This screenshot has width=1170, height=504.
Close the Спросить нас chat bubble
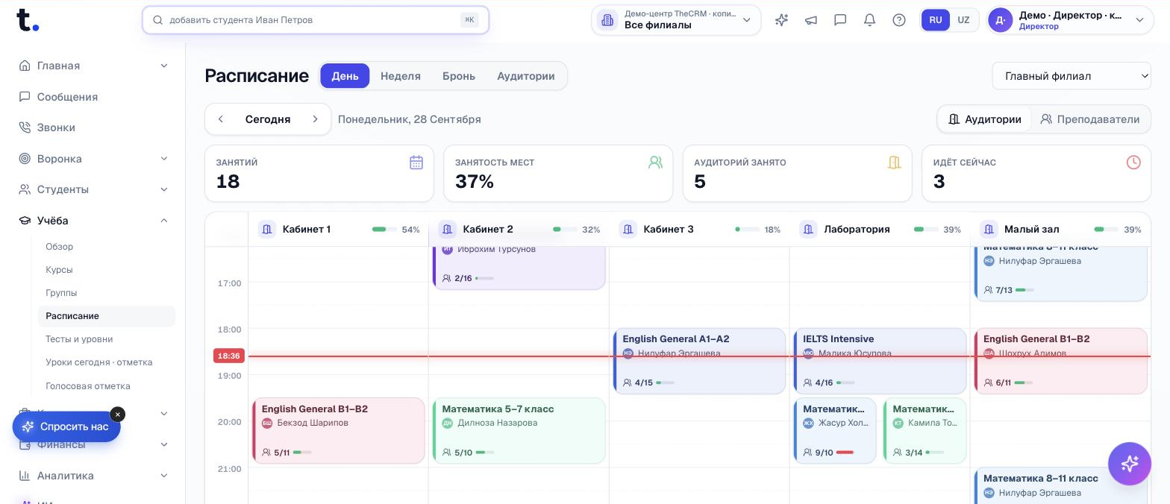click(x=117, y=415)
